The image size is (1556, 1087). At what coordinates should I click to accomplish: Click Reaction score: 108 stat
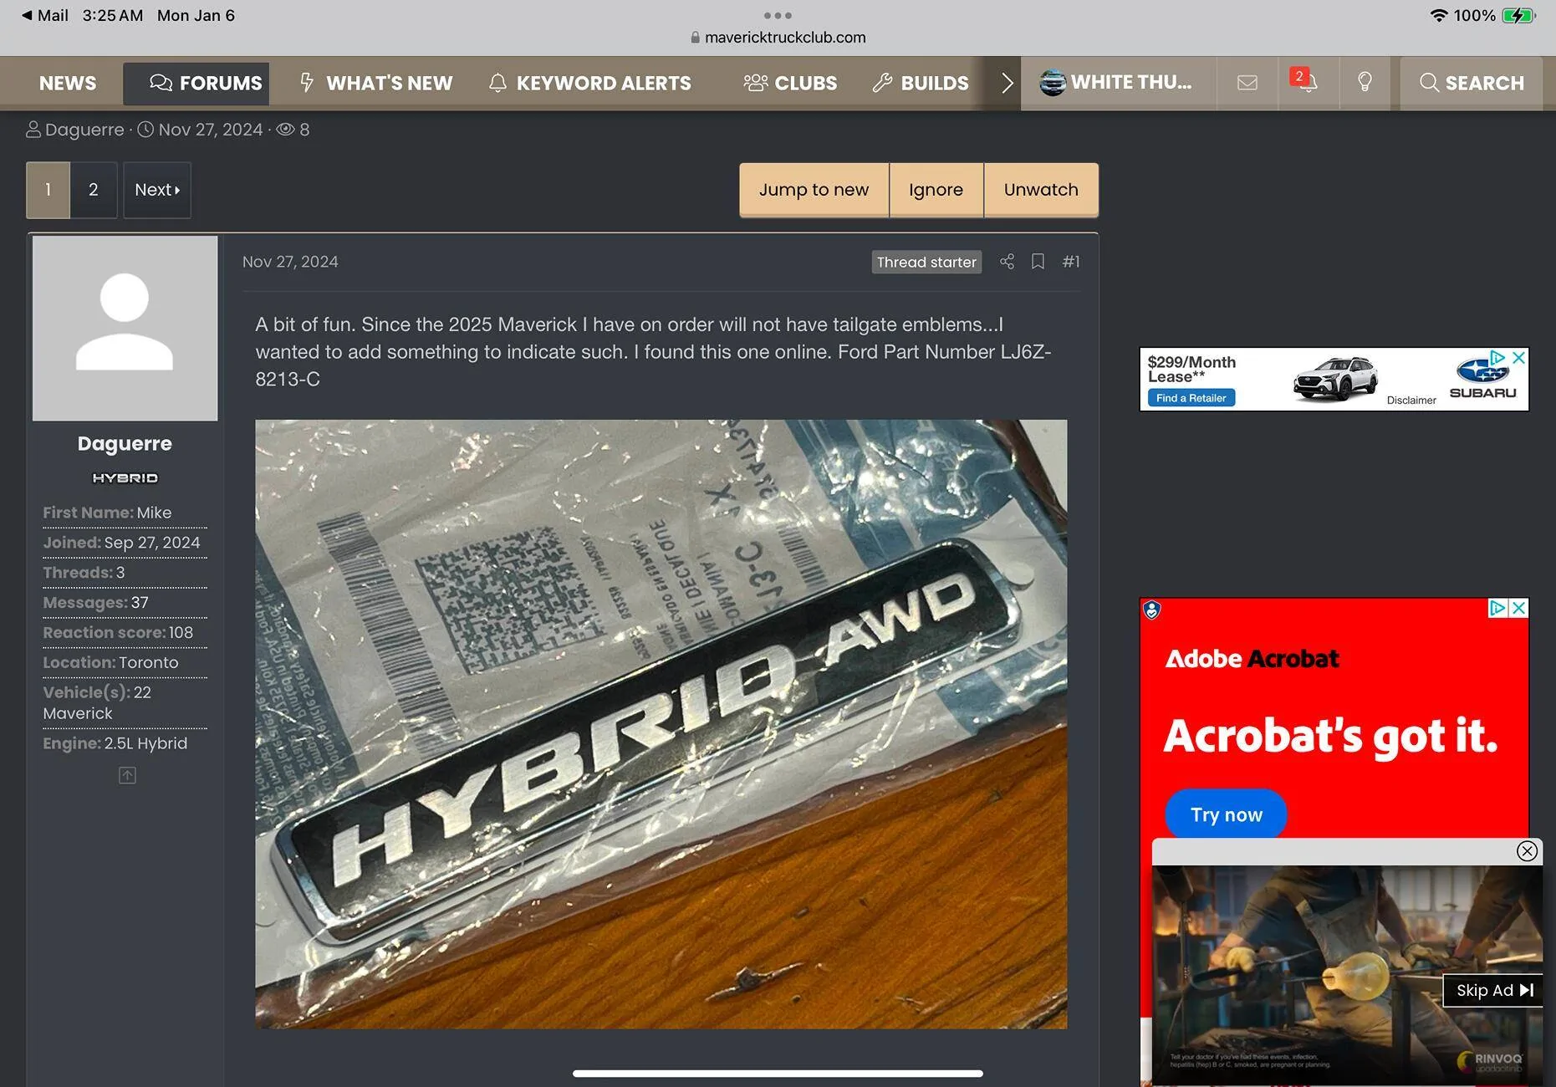click(x=118, y=633)
